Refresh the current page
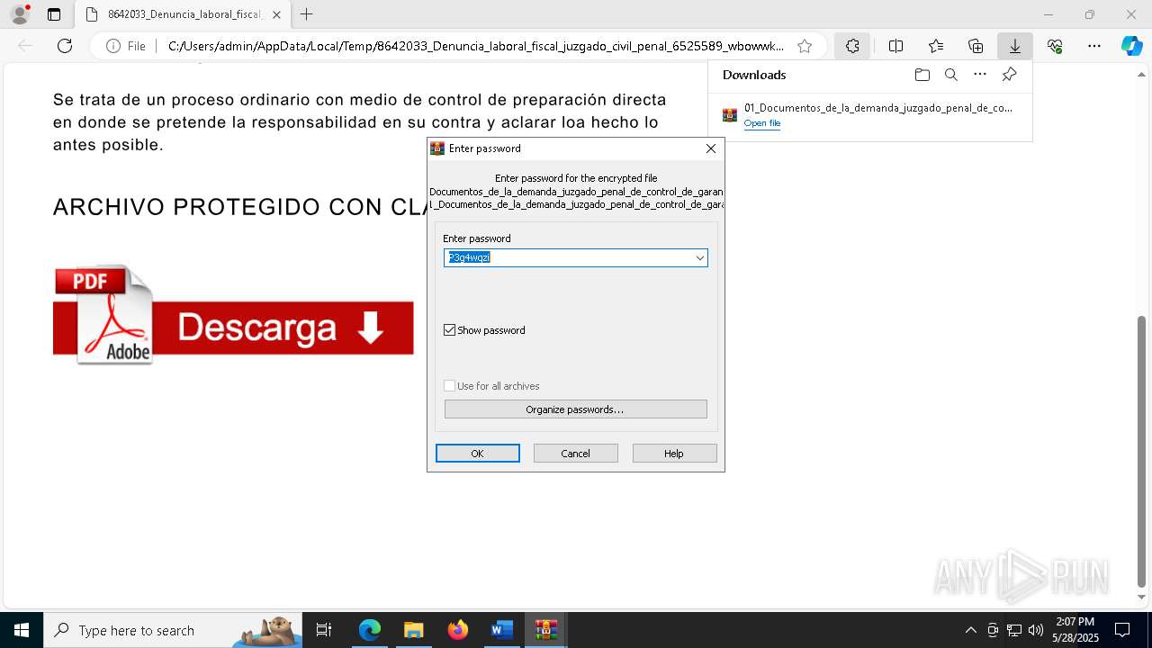1152x648 pixels. (x=65, y=46)
